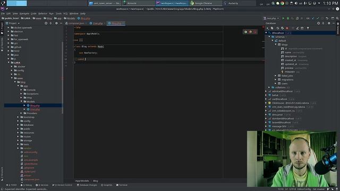Open the GraphQL tool window
The image size is (340, 191).
click(x=107, y=185)
